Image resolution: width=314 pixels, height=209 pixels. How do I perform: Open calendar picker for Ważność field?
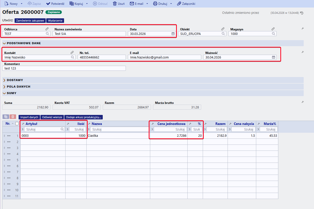(274, 57)
